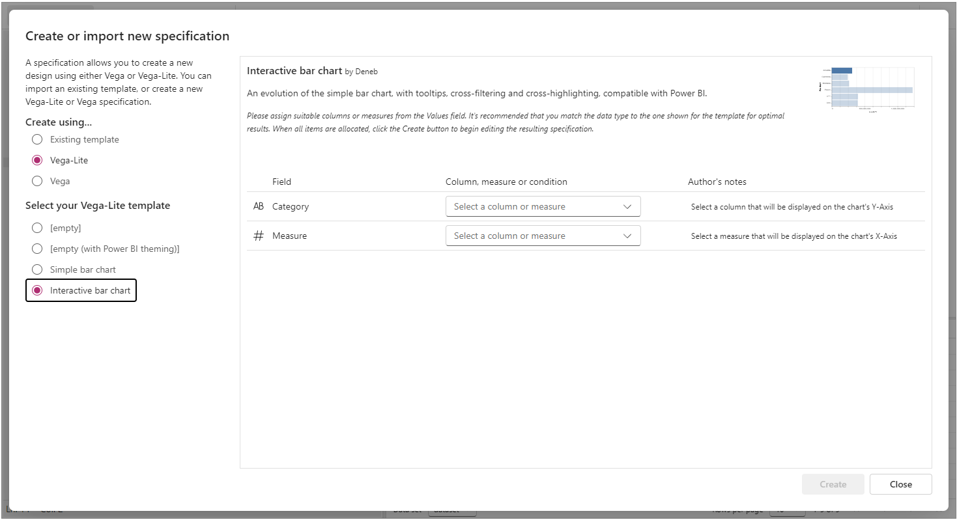Viewport: 957px width, 520px height.
Task: Click the Measure field label
Action: (x=289, y=236)
